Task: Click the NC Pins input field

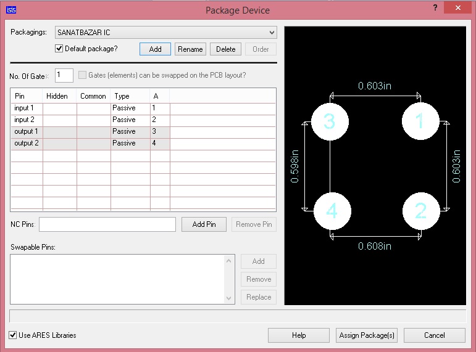Action: (x=107, y=224)
